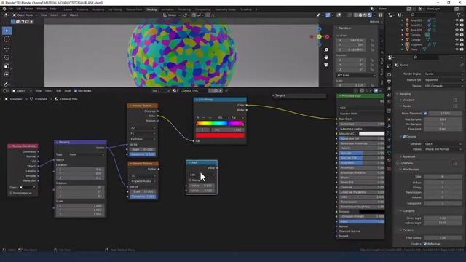Open the Euclidean distance dropdown in Voronoi node
This screenshot has width=466, height=262.
coord(143,139)
